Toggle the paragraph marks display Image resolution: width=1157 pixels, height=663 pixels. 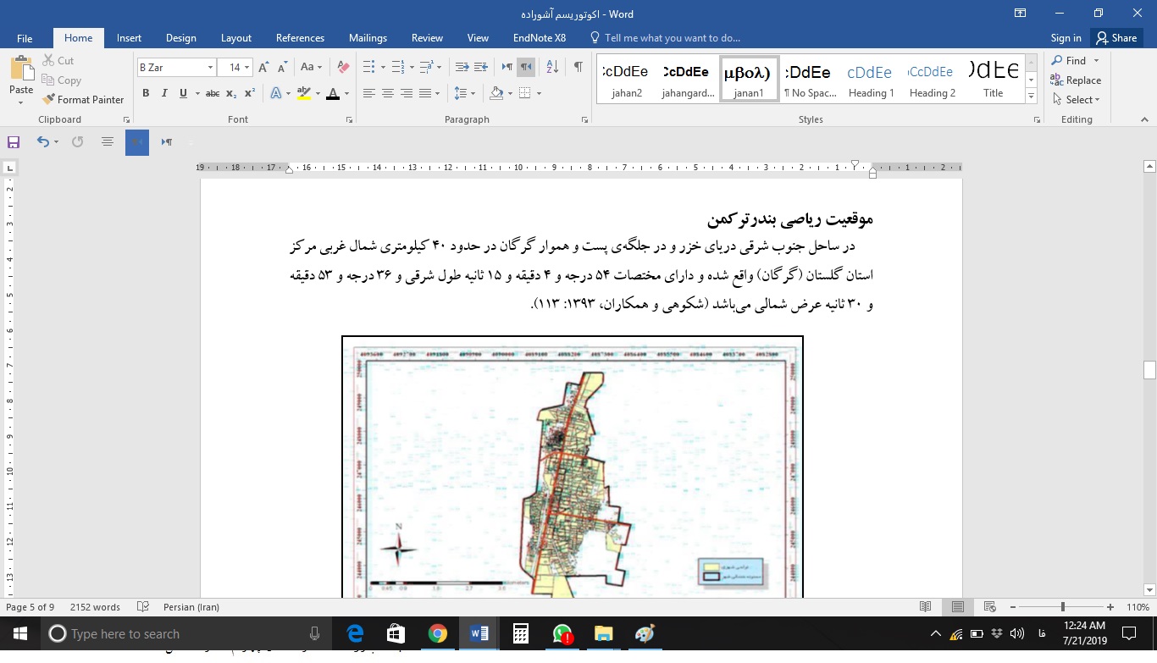(579, 65)
